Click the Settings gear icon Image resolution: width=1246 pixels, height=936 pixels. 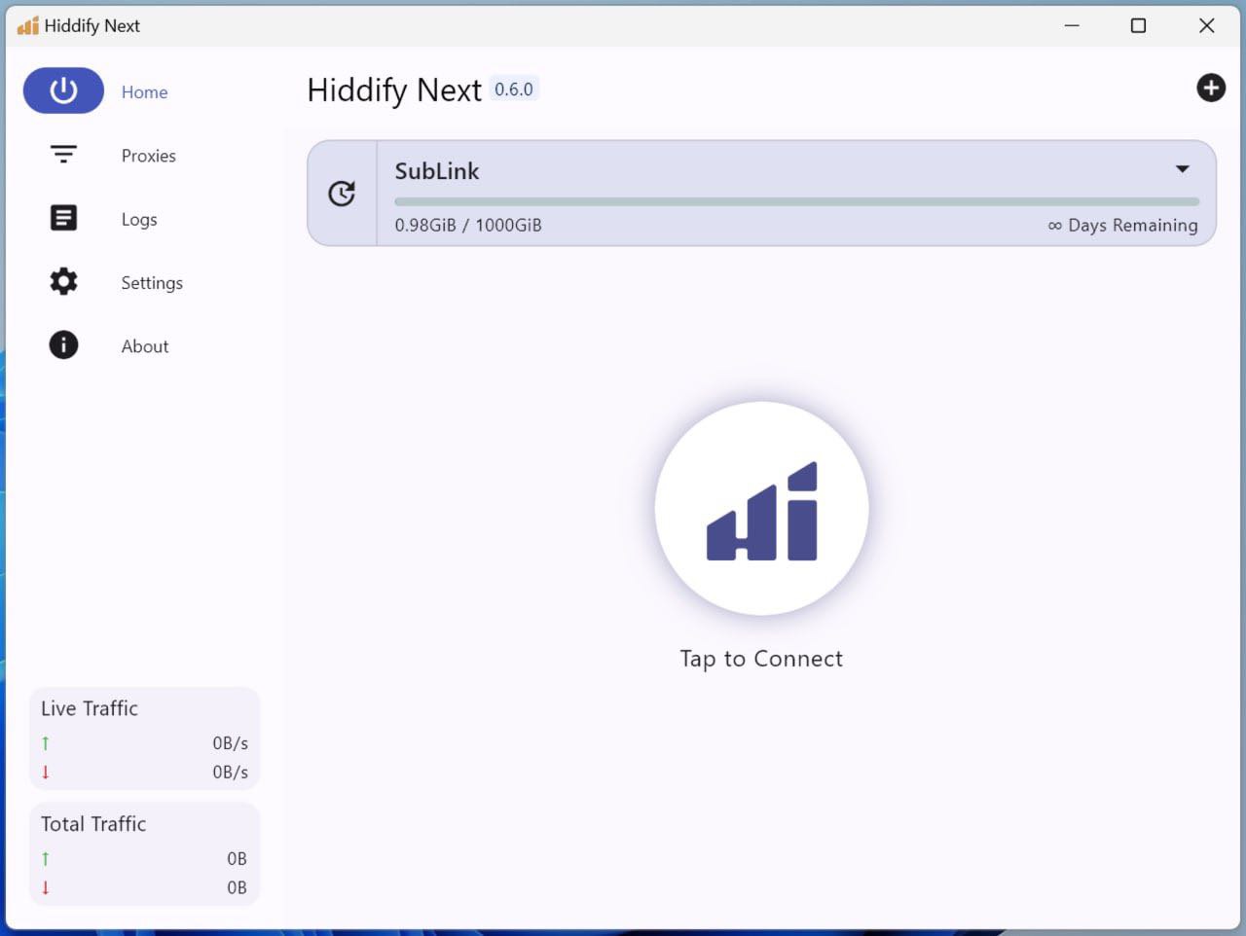click(62, 281)
